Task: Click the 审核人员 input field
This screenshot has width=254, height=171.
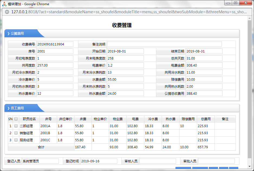Action: click(x=157, y=161)
